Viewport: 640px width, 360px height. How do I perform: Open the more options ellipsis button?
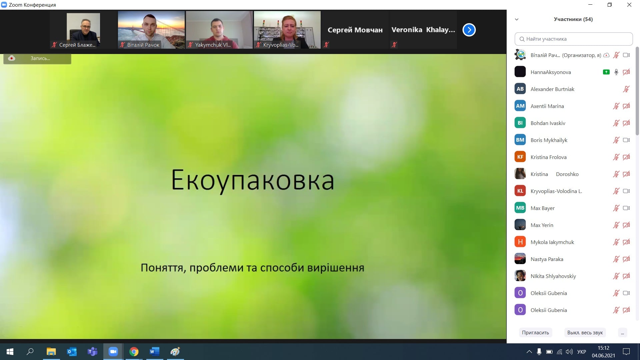[622, 333]
